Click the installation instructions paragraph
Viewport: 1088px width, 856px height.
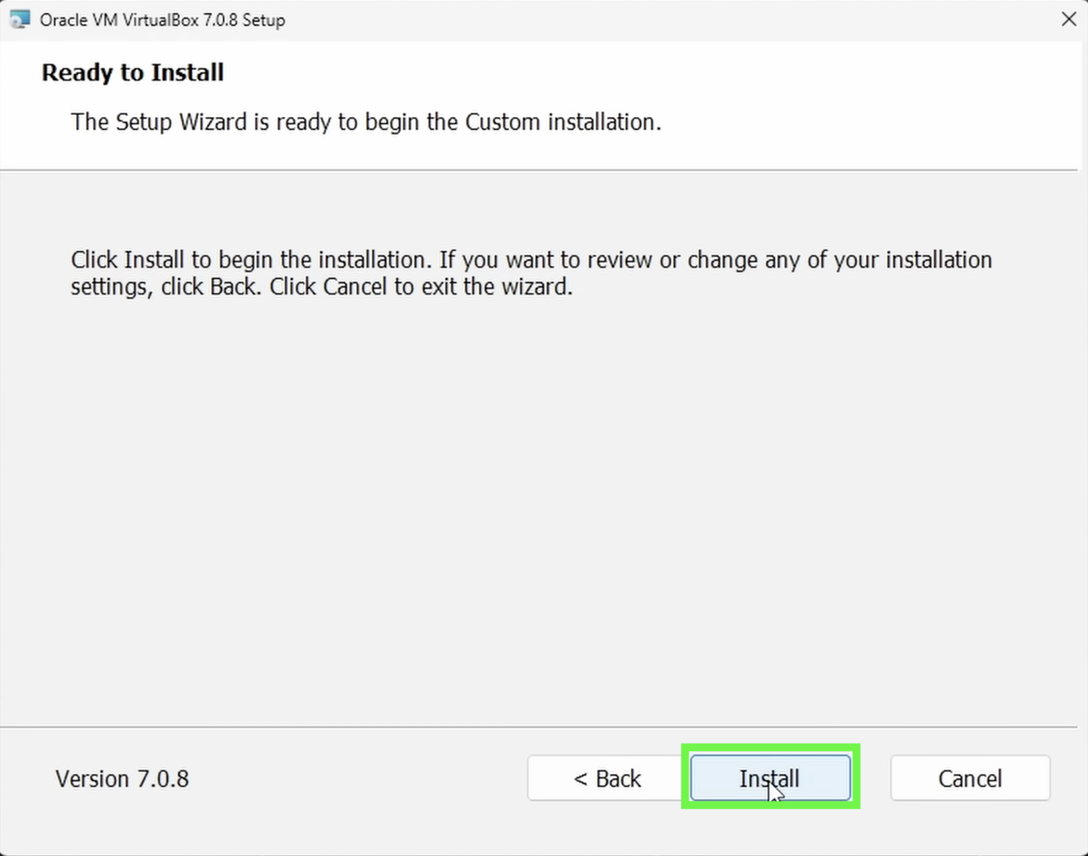[531, 273]
